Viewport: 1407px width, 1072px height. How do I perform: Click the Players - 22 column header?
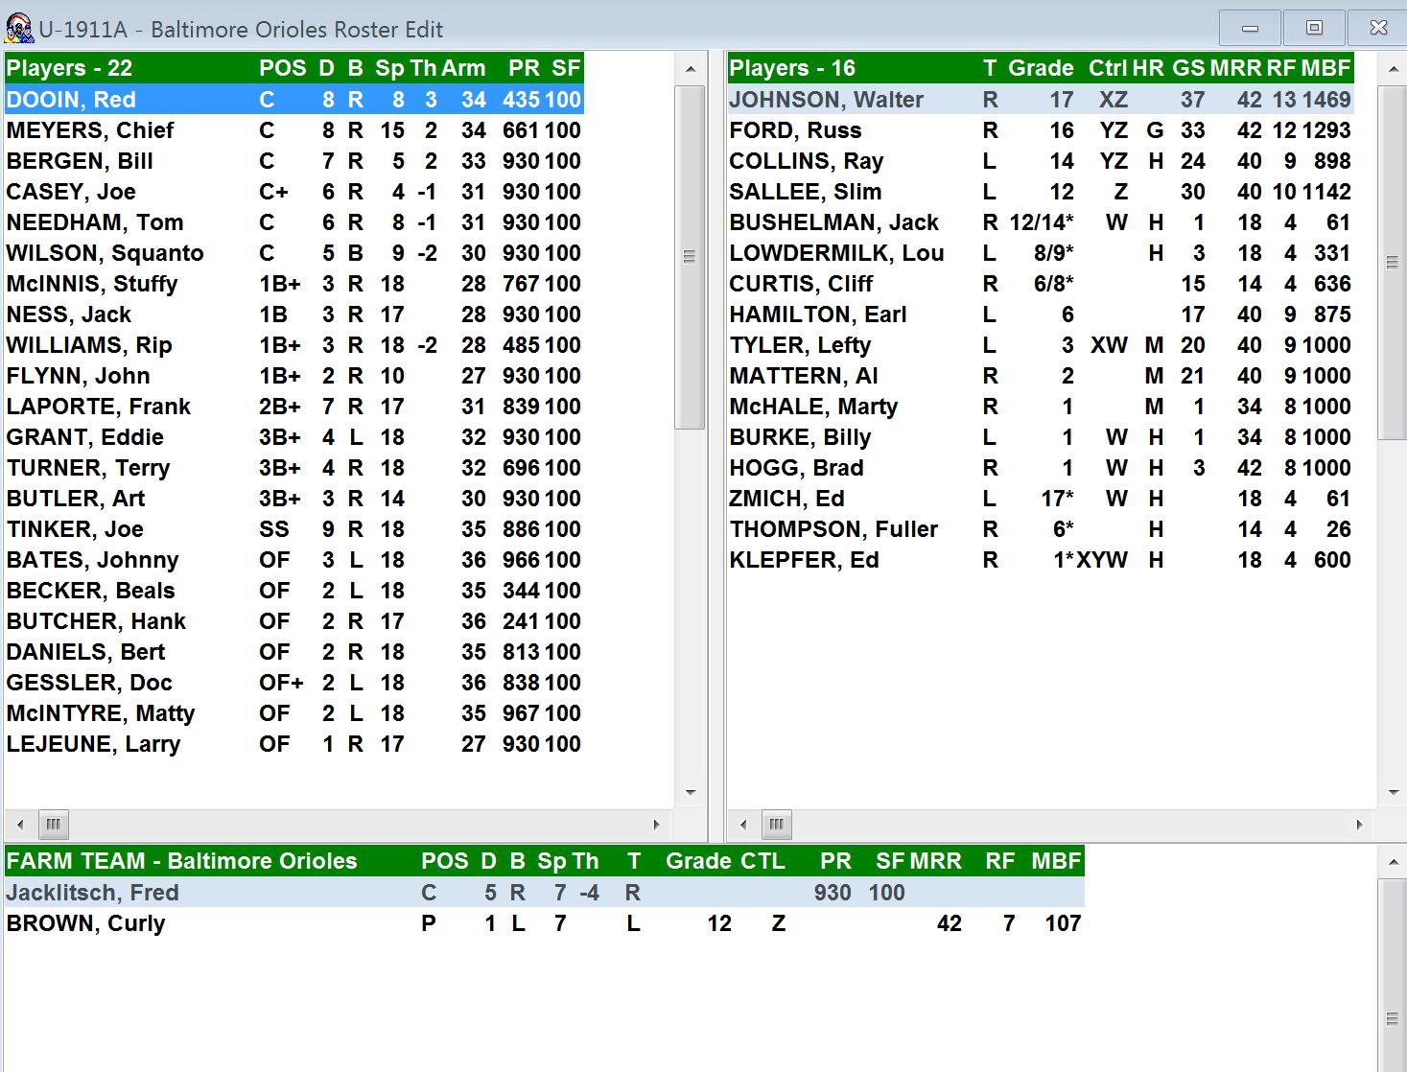pos(69,68)
